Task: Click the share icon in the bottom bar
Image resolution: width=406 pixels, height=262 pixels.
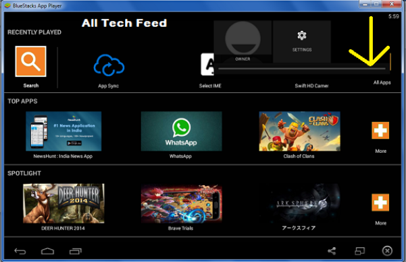Action: coord(332,251)
